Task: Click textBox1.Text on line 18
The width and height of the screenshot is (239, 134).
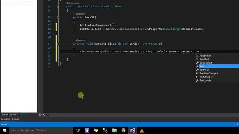Action: 90,29
